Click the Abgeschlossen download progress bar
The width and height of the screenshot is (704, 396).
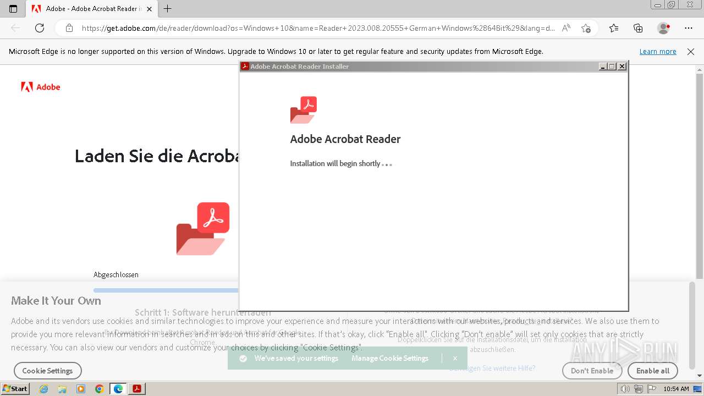166,290
